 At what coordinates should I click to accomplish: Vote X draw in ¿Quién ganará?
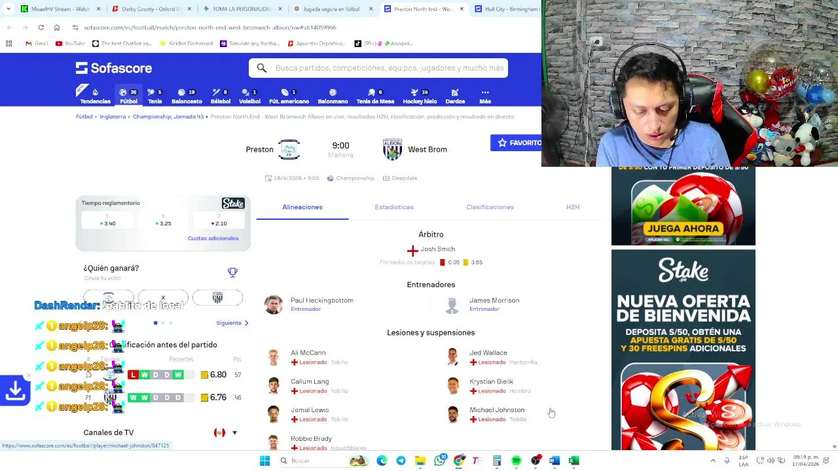(163, 298)
